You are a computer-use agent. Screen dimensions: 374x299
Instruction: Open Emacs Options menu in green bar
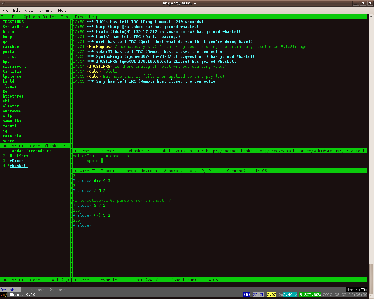click(x=32, y=17)
